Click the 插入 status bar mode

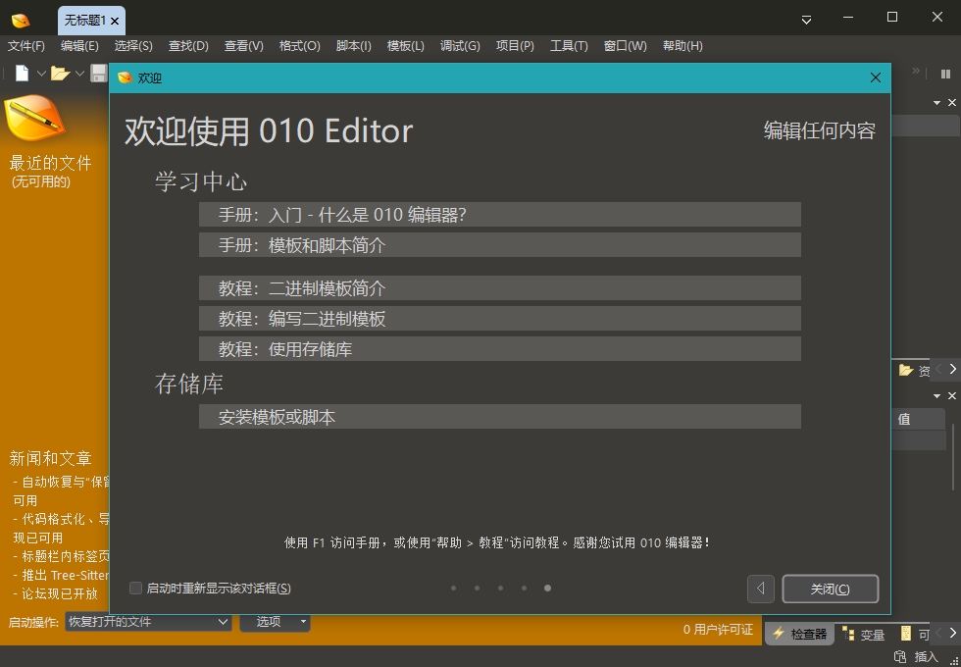[926, 656]
